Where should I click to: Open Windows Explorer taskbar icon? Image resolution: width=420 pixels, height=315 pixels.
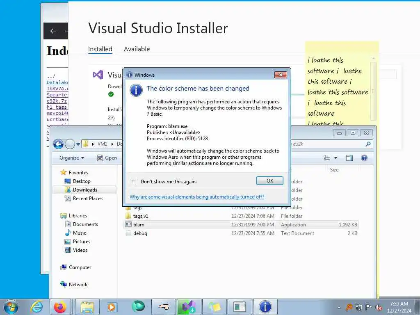(x=87, y=307)
